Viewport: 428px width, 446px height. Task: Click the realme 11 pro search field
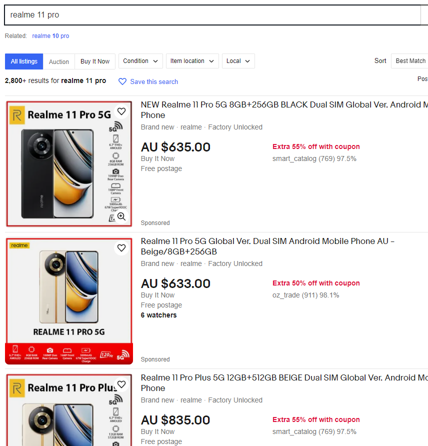[212, 15]
